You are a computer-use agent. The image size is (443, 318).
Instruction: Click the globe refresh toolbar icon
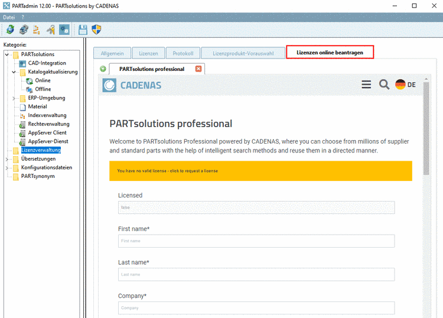11,30
